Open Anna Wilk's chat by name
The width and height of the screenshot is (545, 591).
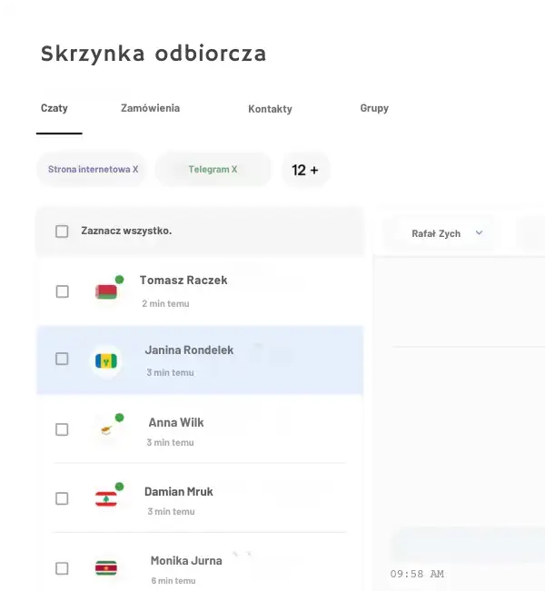pyautogui.click(x=176, y=422)
